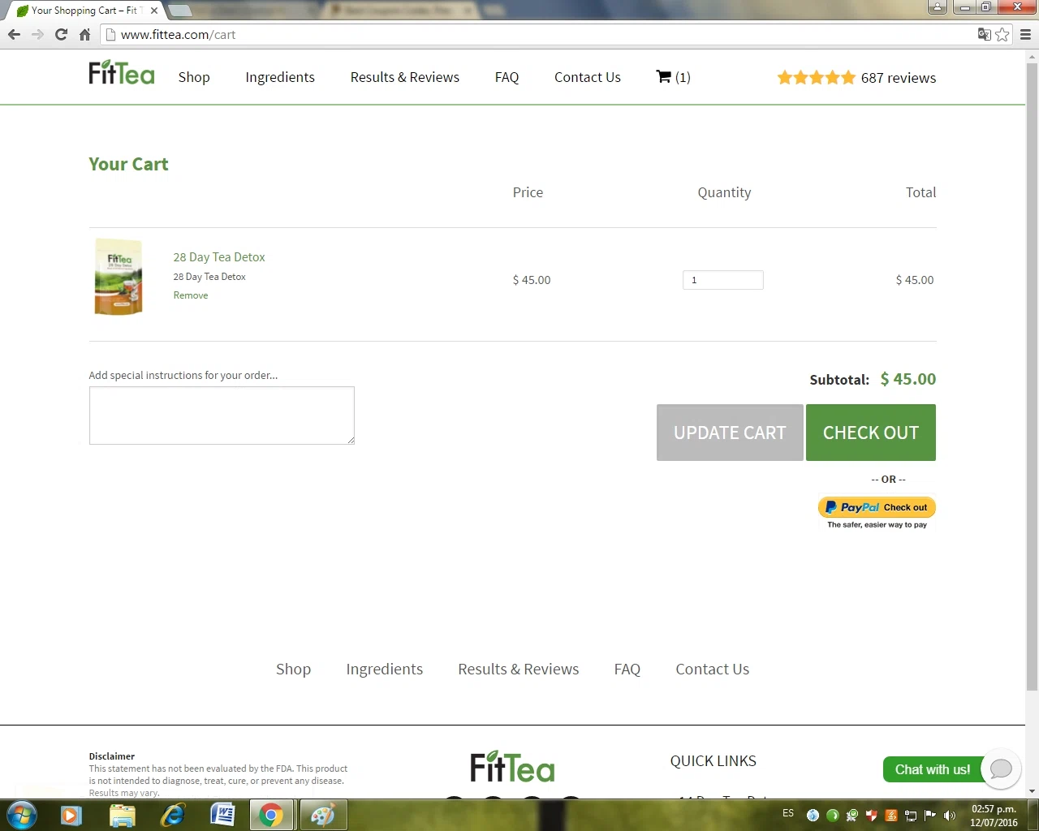Open the Windows Start button

pos(21,815)
